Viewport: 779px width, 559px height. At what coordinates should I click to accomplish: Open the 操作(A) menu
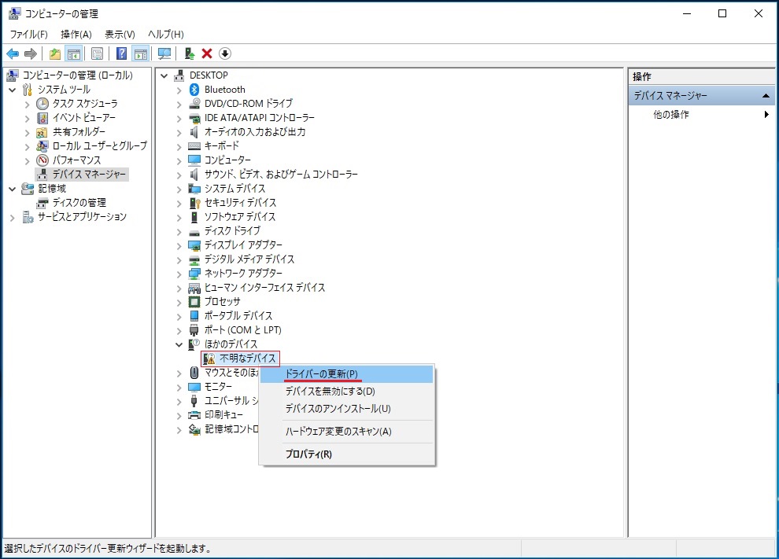coord(76,35)
